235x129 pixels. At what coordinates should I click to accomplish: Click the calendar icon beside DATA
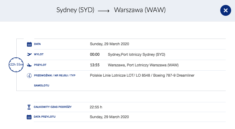[x=29, y=44]
